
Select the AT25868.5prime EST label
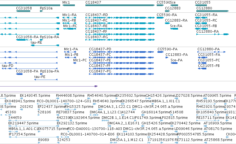pyautogui.click(x=218, y=140)
